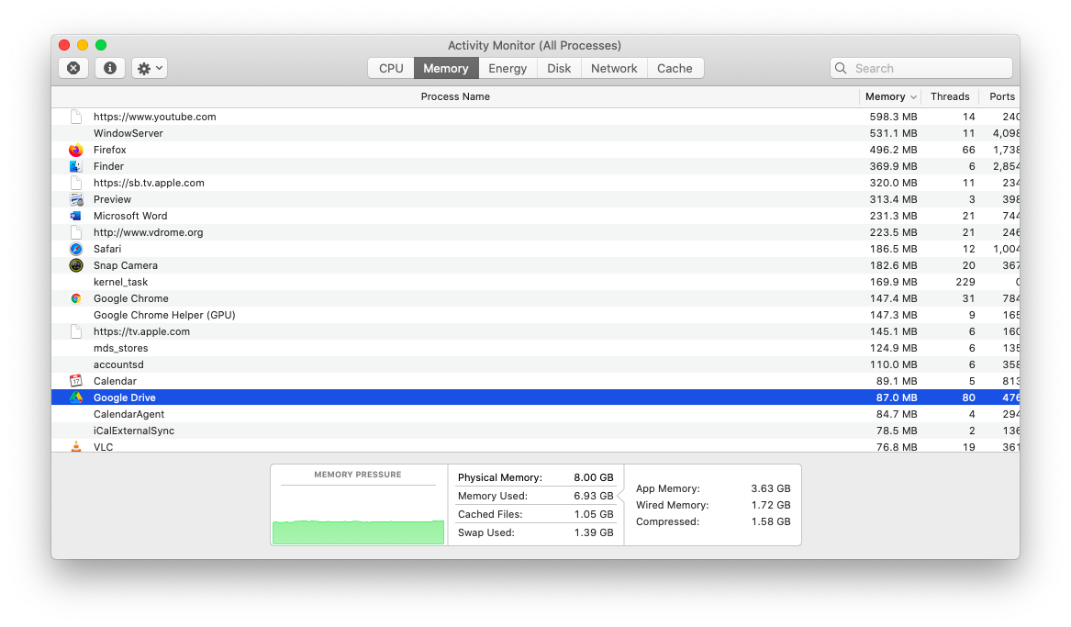
Task: Sort by the Process Name column header
Action: [455, 97]
